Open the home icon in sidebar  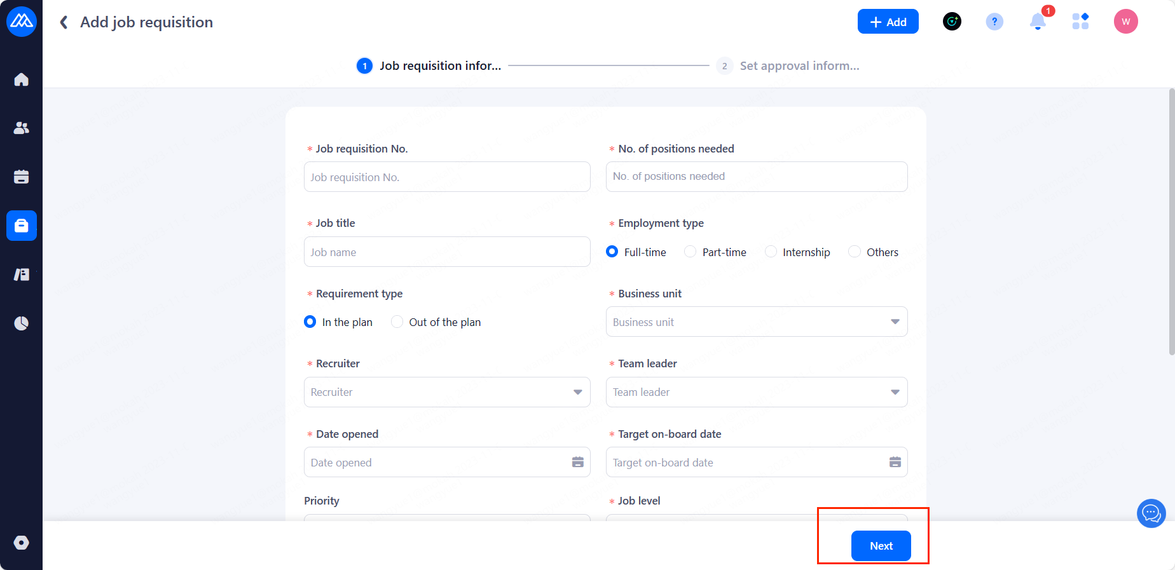(x=22, y=79)
